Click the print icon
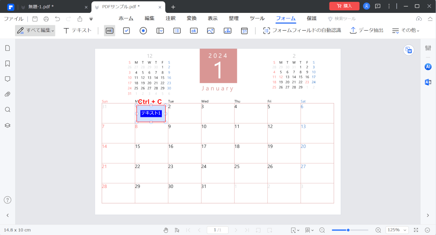Image resolution: width=436 pixels, height=235 pixels. pos(46,19)
